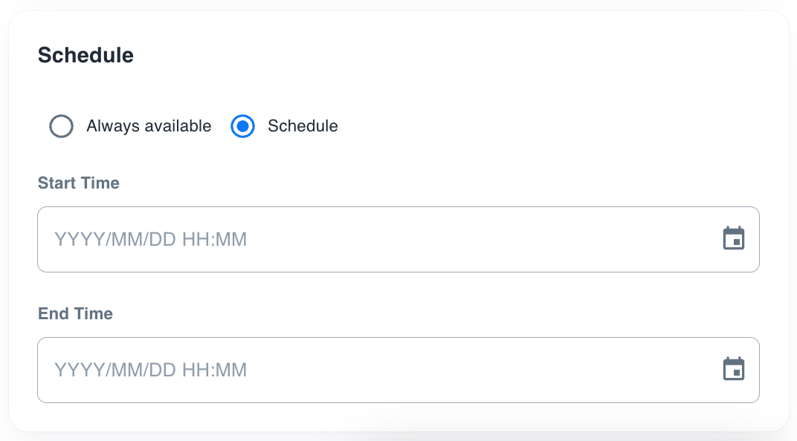The width and height of the screenshot is (797, 441).
Task: Click the End Time label
Action: click(x=75, y=313)
